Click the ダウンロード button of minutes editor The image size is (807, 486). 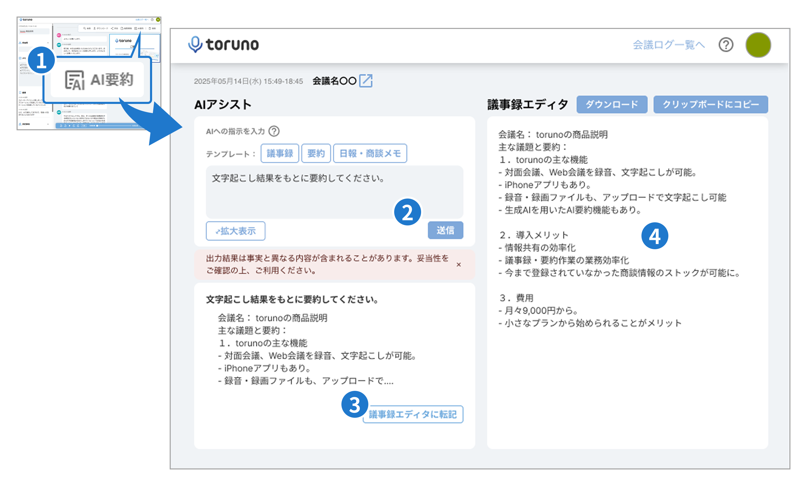coord(612,104)
